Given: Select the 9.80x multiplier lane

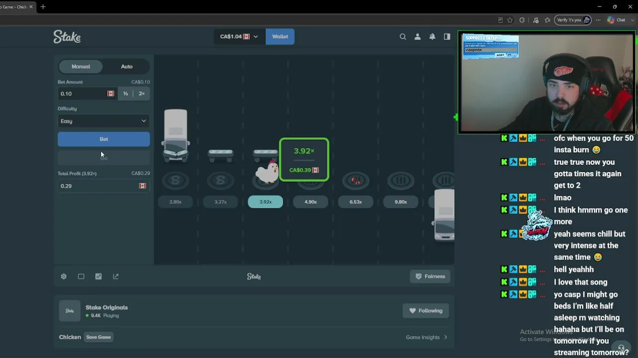Looking at the screenshot, I should click(401, 202).
